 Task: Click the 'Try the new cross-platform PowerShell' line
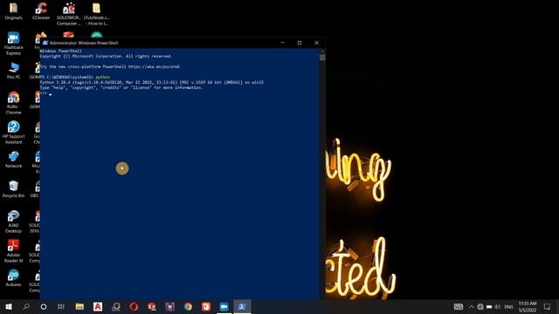110,66
